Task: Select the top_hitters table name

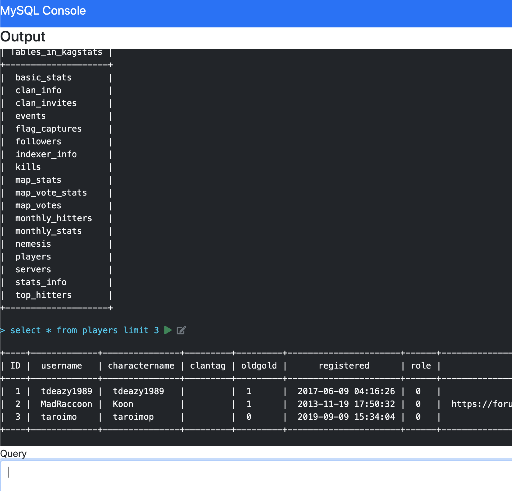Action: 44,295
